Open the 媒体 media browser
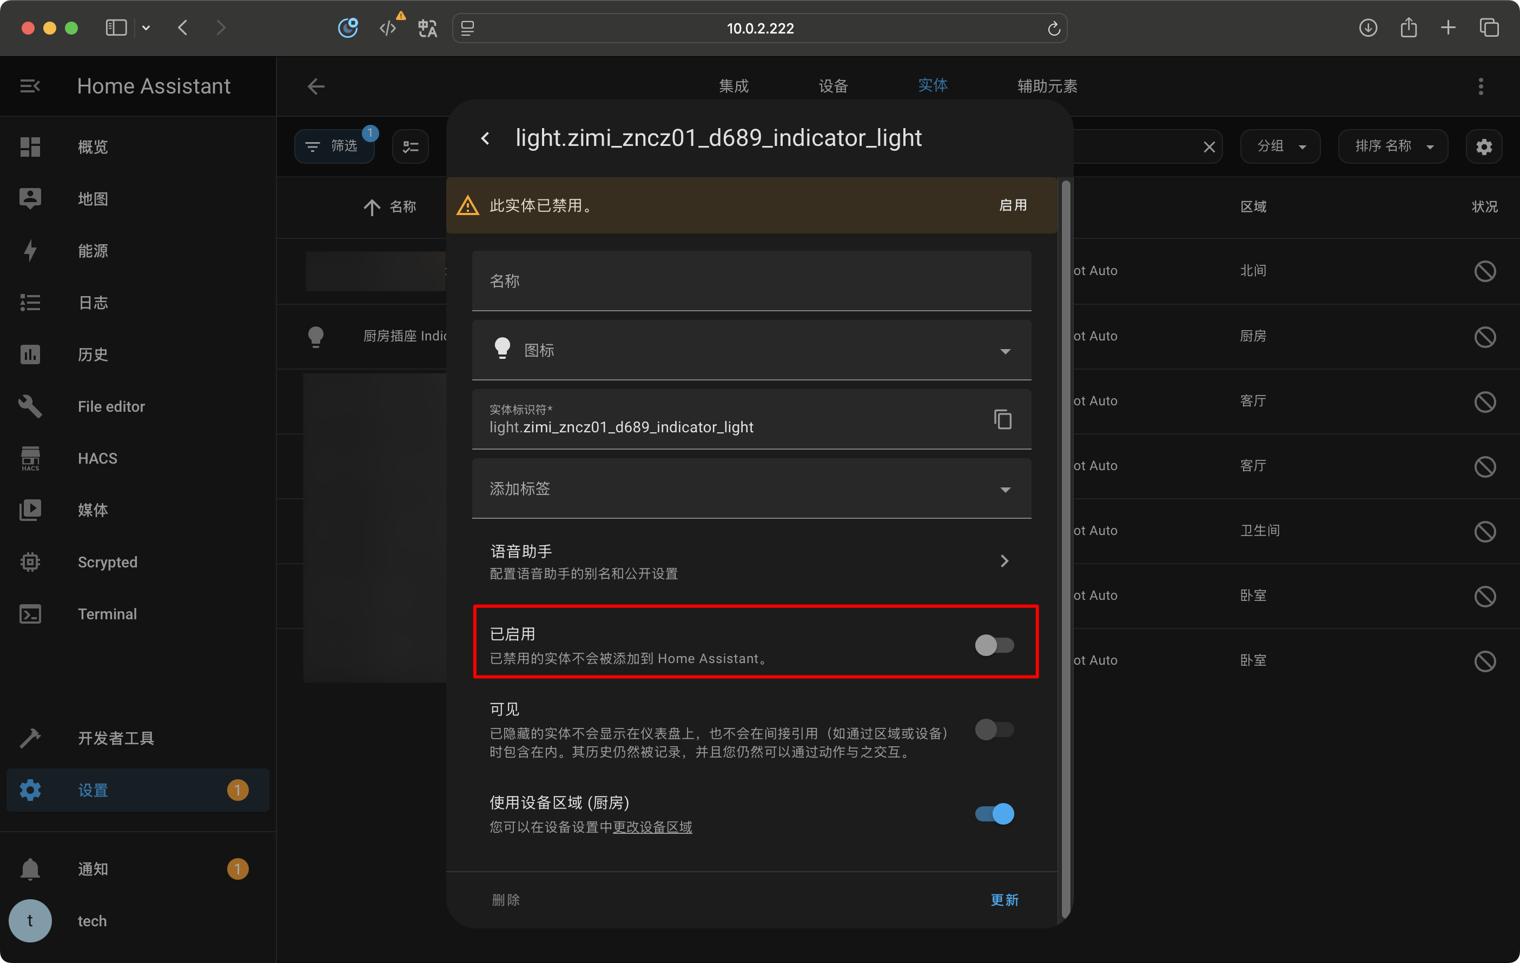1520x963 pixels. click(137, 510)
